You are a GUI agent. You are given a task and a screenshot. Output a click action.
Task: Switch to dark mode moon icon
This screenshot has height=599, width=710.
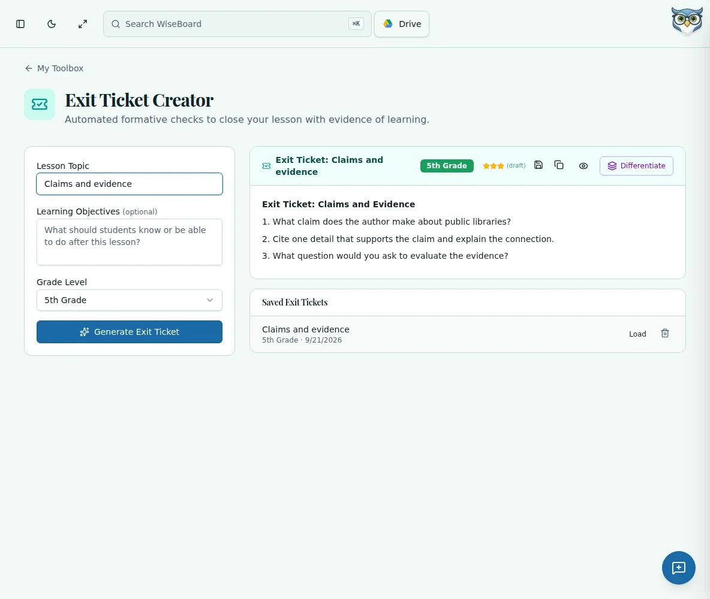click(52, 24)
